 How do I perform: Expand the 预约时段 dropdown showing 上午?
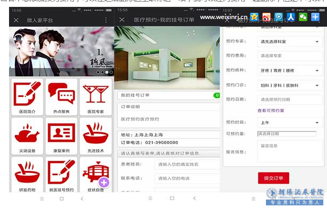coord(290,122)
